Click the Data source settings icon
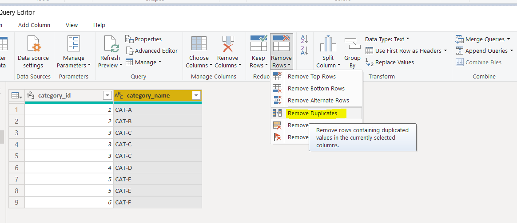This screenshot has height=223, width=517. [33, 44]
